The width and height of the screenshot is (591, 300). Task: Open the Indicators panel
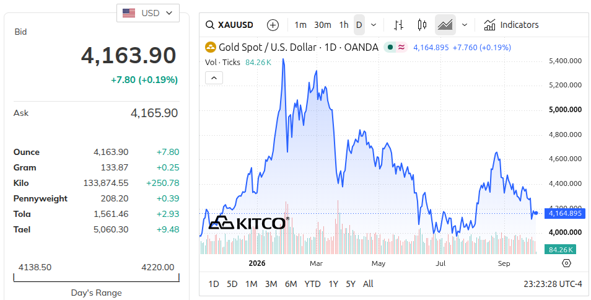click(x=511, y=25)
